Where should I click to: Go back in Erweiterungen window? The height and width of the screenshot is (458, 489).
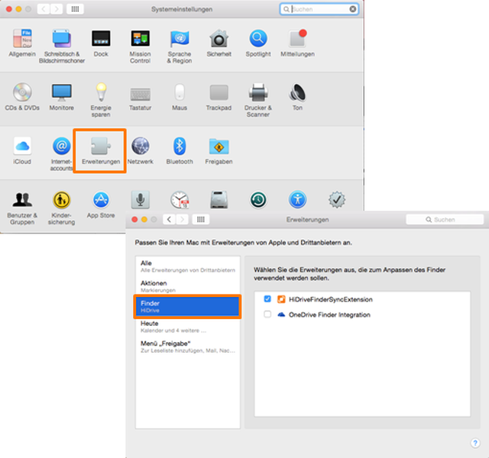point(169,219)
